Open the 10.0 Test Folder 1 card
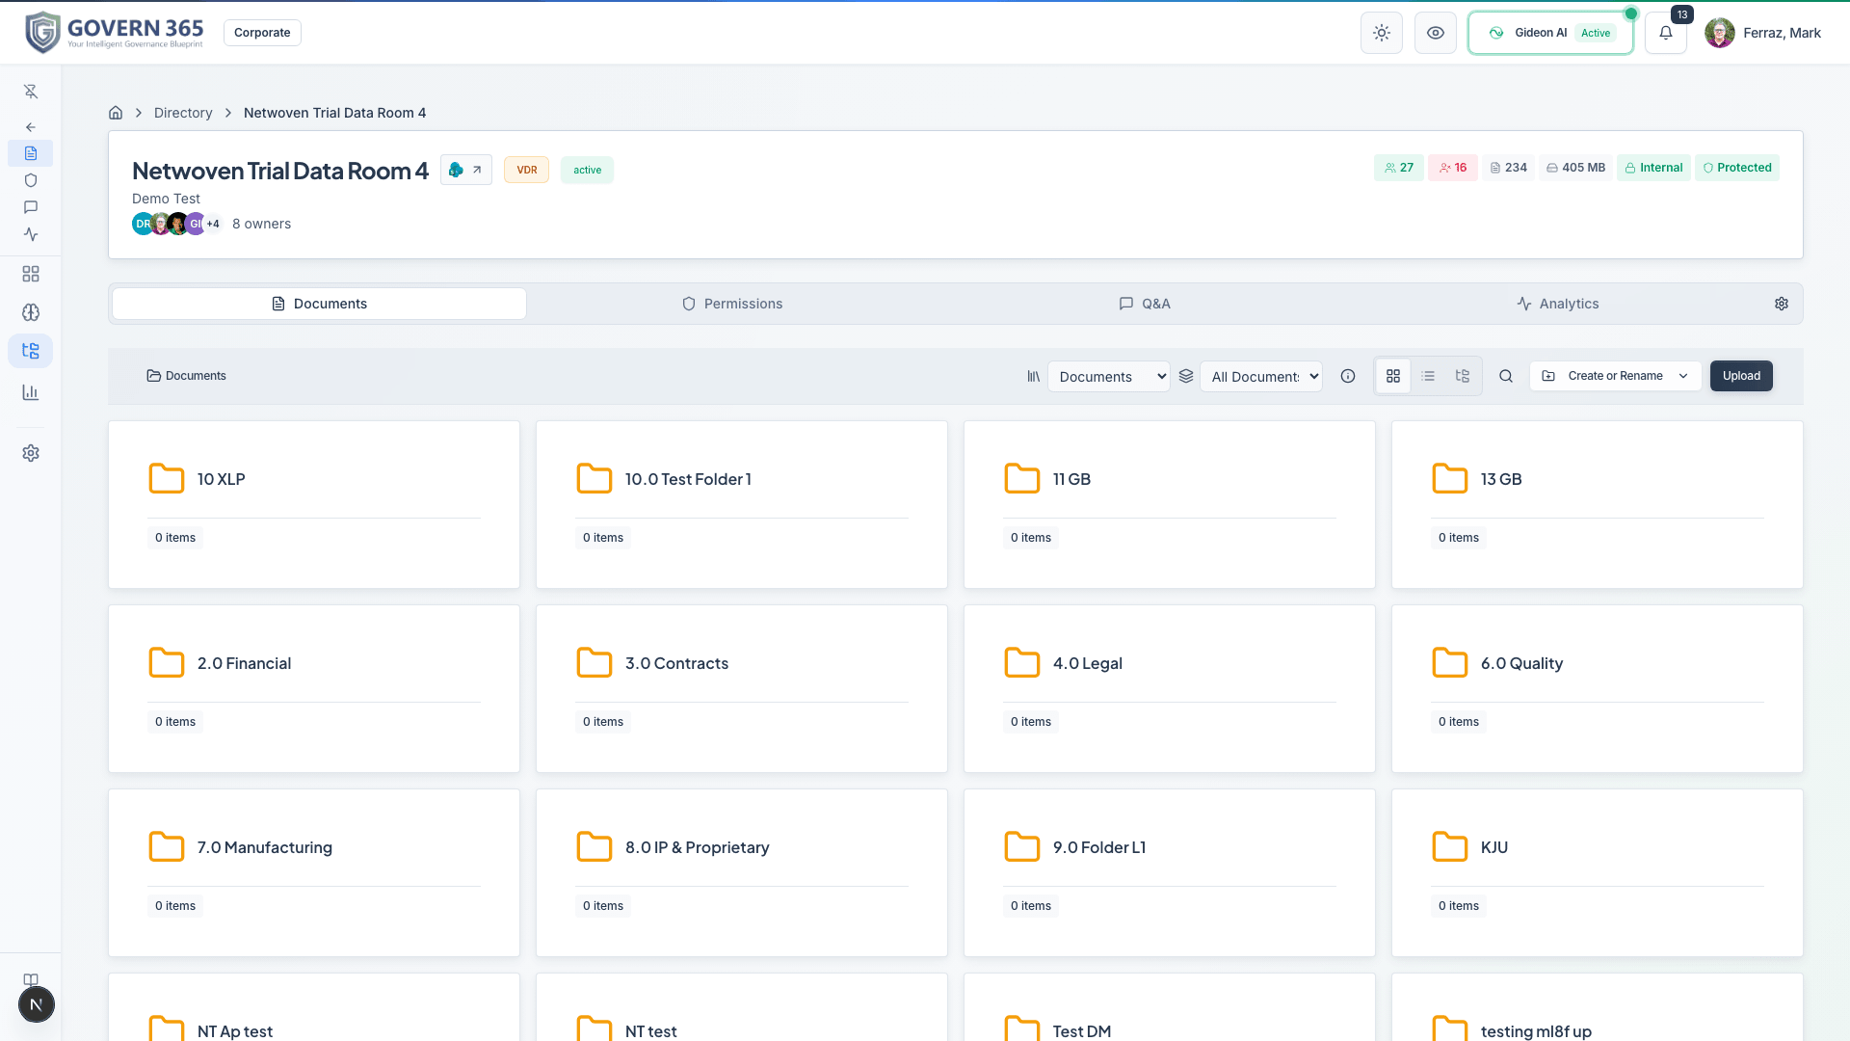1850x1041 pixels. coord(742,504)
